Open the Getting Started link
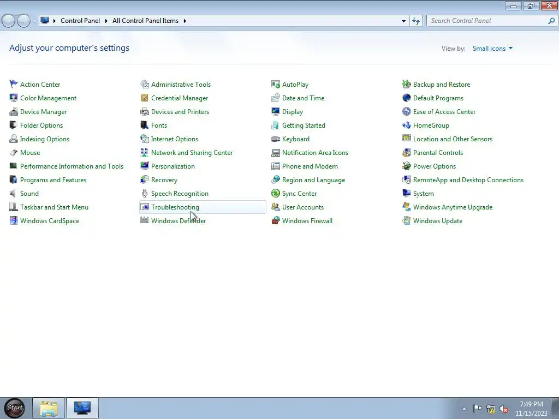559x419 pixels. tap(304, 125)
